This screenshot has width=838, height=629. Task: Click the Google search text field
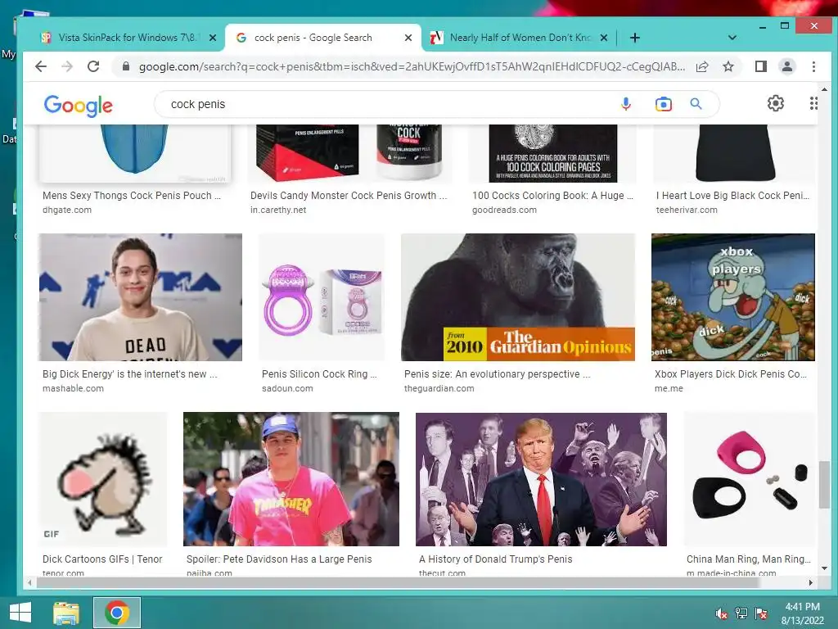(390, 104)
